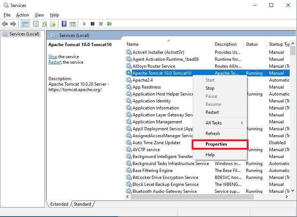The image size is (297, 217).
Task: Choose Help in the context menu
Action: [220, 155]
